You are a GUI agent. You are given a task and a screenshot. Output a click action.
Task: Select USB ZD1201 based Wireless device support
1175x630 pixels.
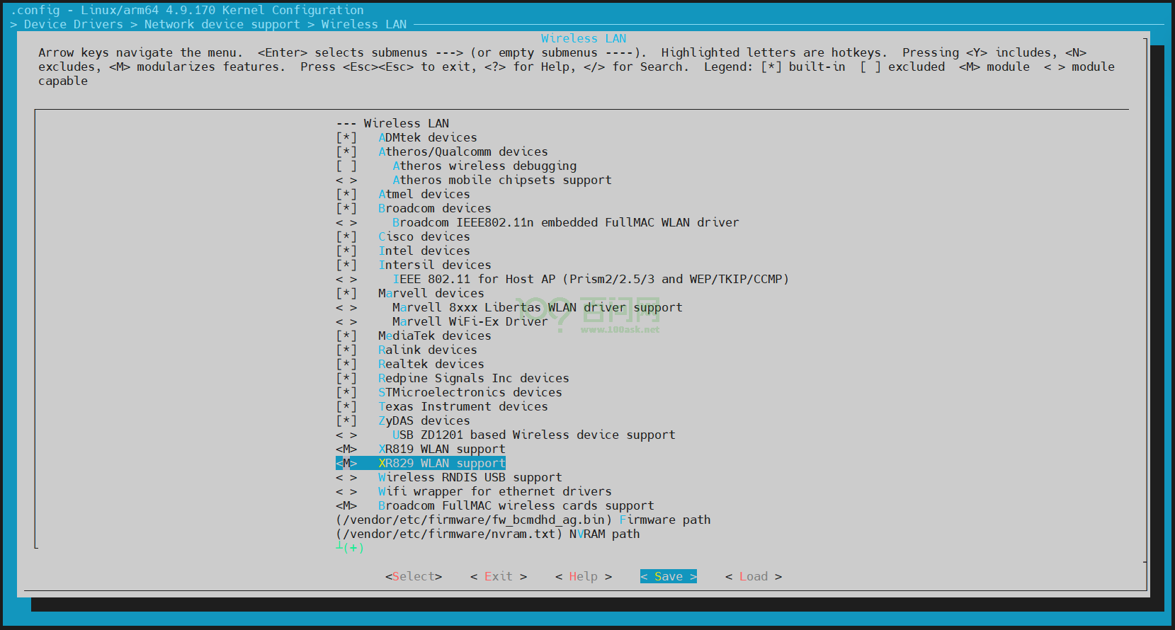(533, 435)
